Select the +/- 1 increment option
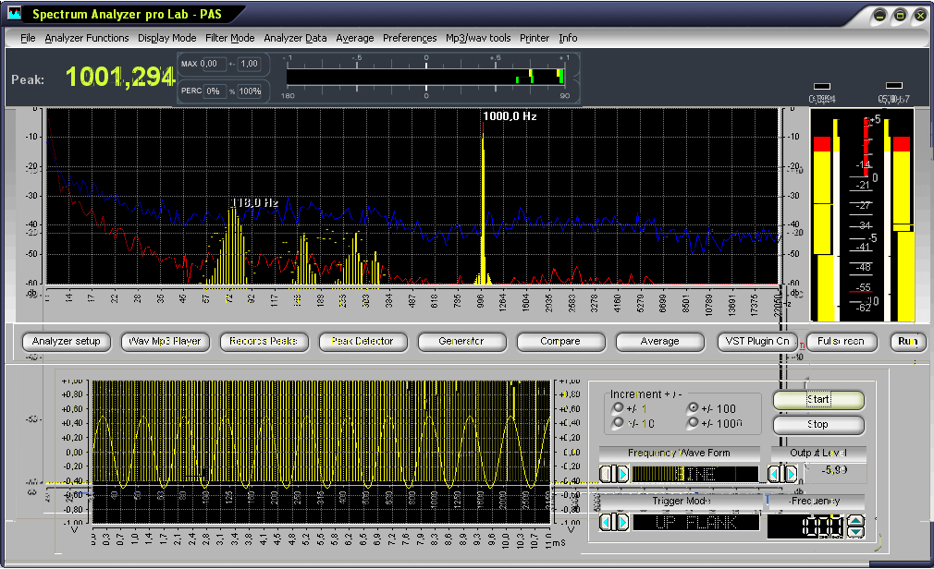The height and width of the screenshot is (569, 934). pyautogui.click(x=618, y=407)
